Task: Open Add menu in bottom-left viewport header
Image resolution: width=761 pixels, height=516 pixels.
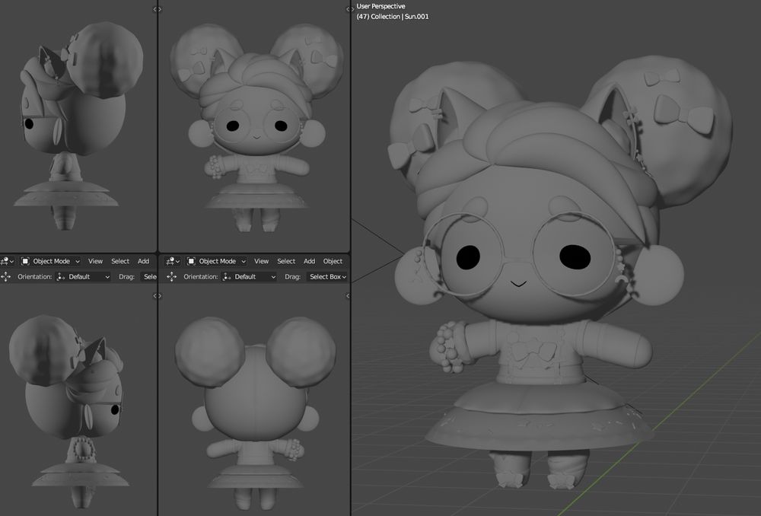Action: click(143, 261)
